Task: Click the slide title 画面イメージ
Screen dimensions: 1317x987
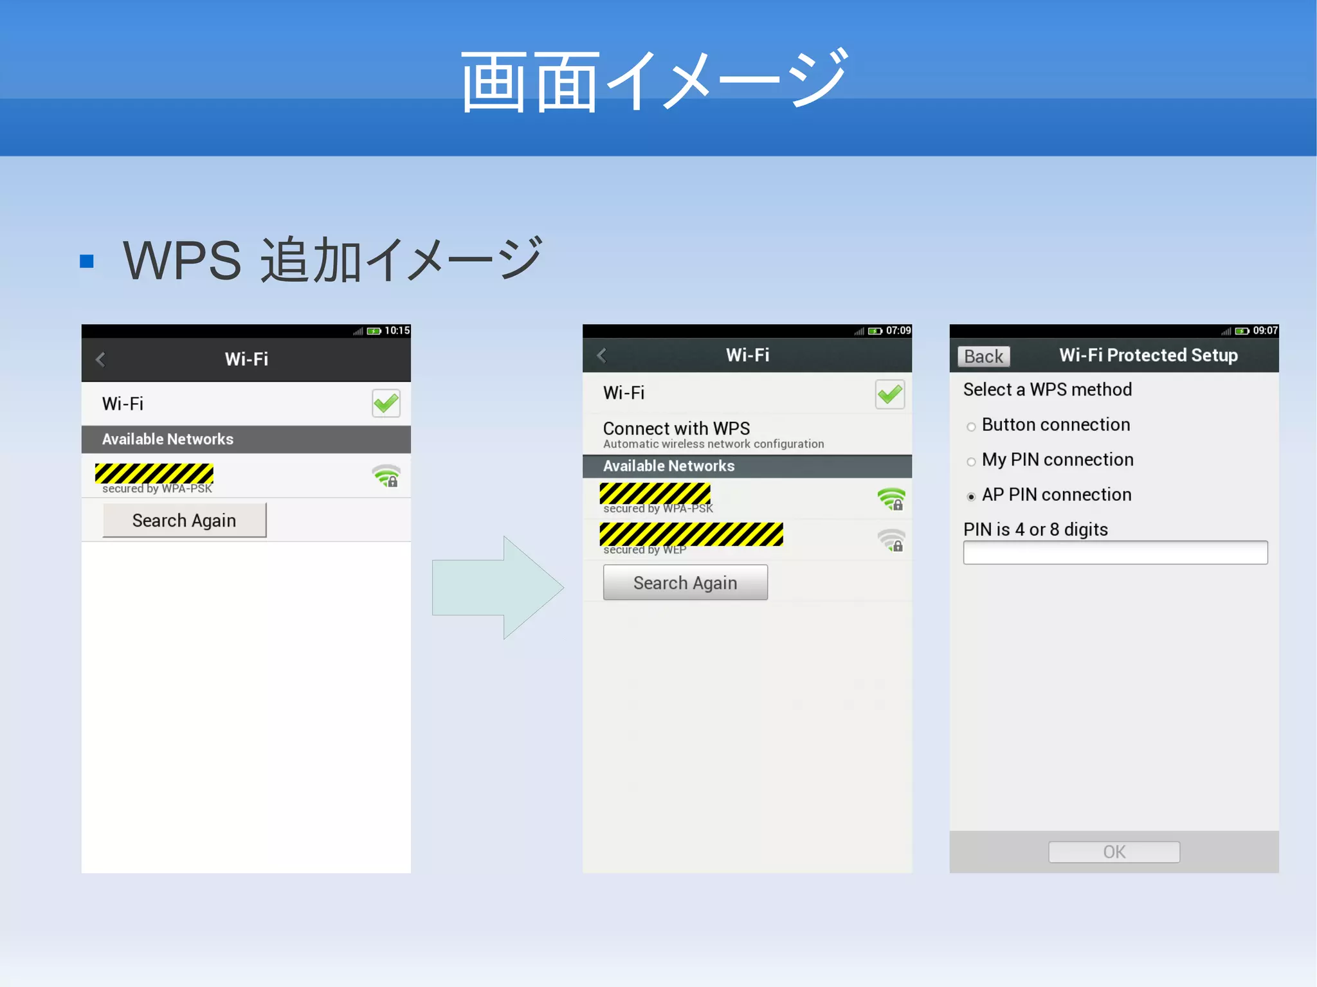Action: 655,80
